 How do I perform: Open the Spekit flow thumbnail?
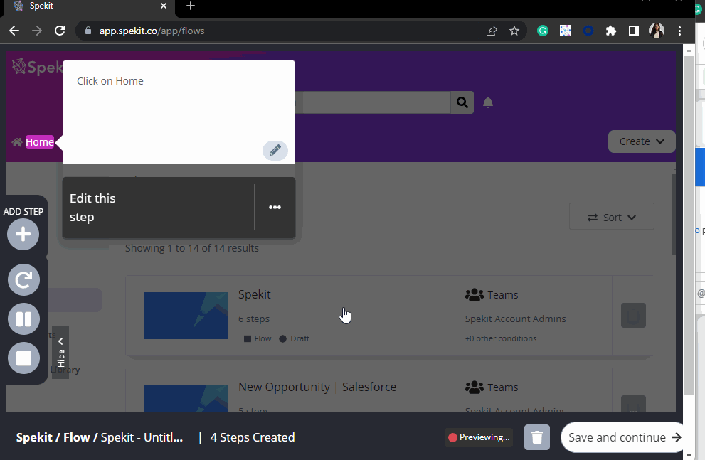(186, 316)
